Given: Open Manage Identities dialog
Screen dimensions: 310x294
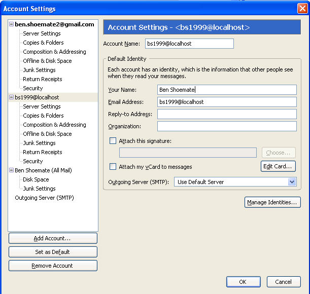Looking at the screenshot, I should click(272, 203).
